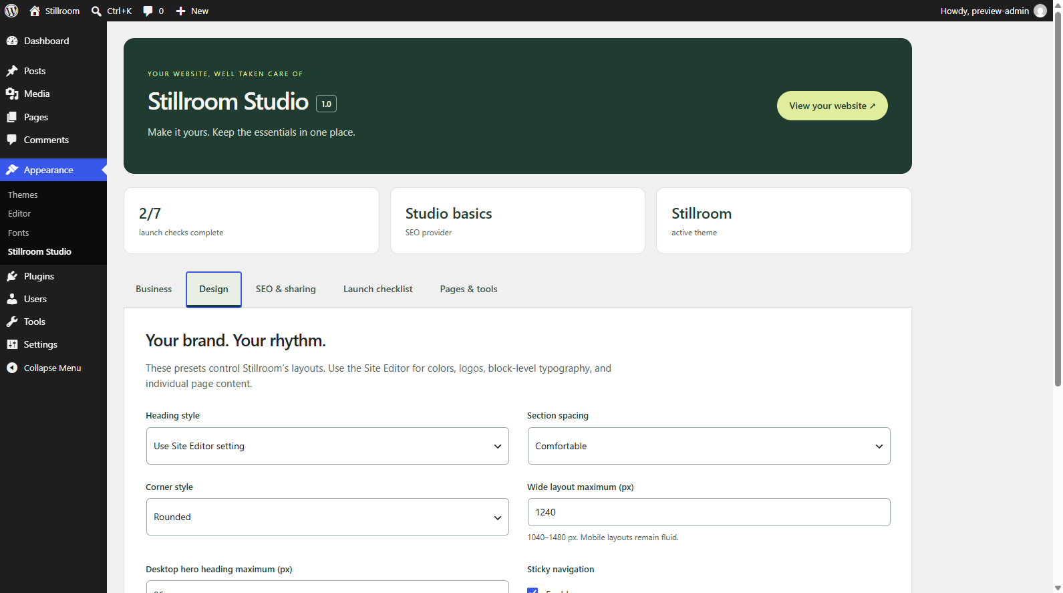Switch to the SEO & sharing tab

pos(286,289)
